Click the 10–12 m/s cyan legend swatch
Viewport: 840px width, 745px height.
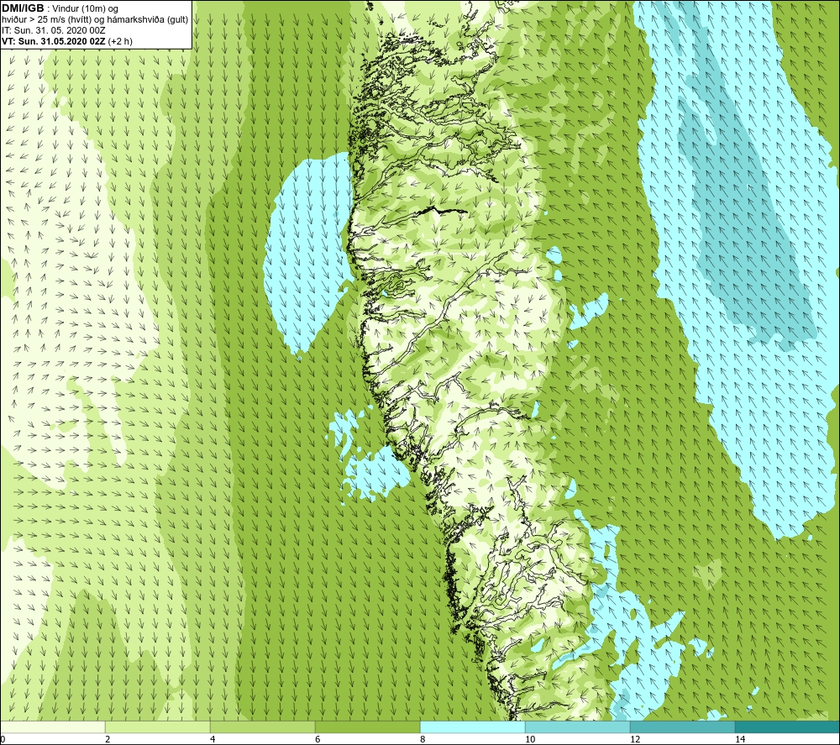point(578,727)
